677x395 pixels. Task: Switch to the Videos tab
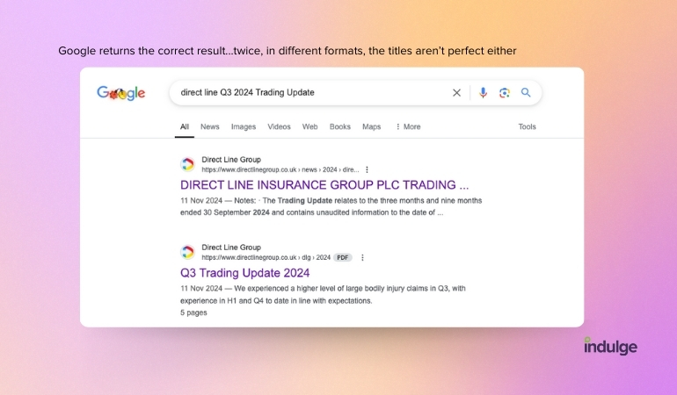click(279, 126)
